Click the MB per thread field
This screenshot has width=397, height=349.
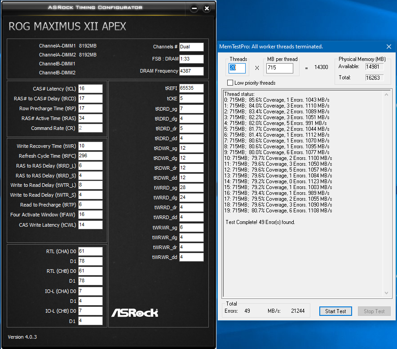(280, 68)
